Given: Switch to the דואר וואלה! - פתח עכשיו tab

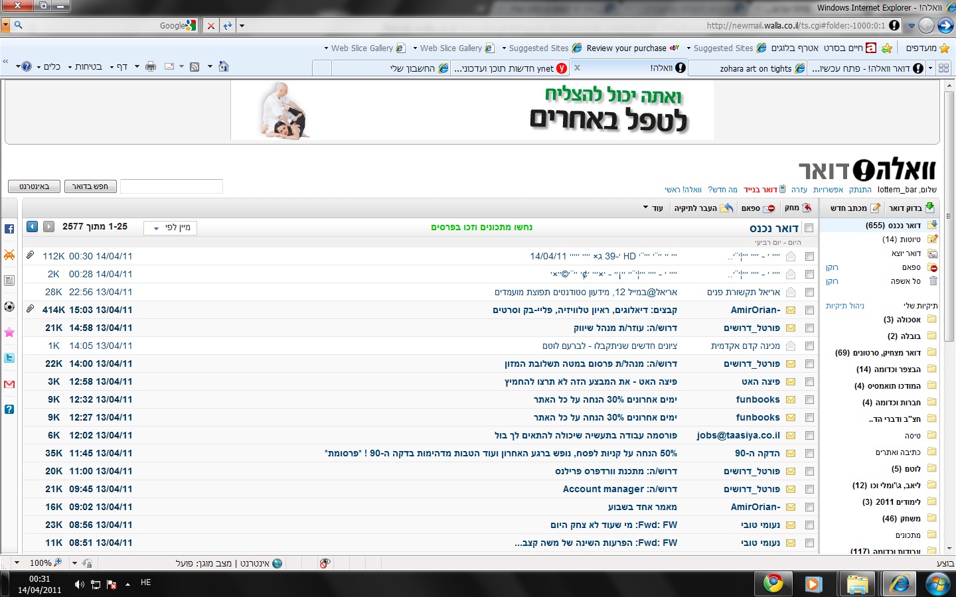Looking at the screenshot, I should click(x=867, y=68).
